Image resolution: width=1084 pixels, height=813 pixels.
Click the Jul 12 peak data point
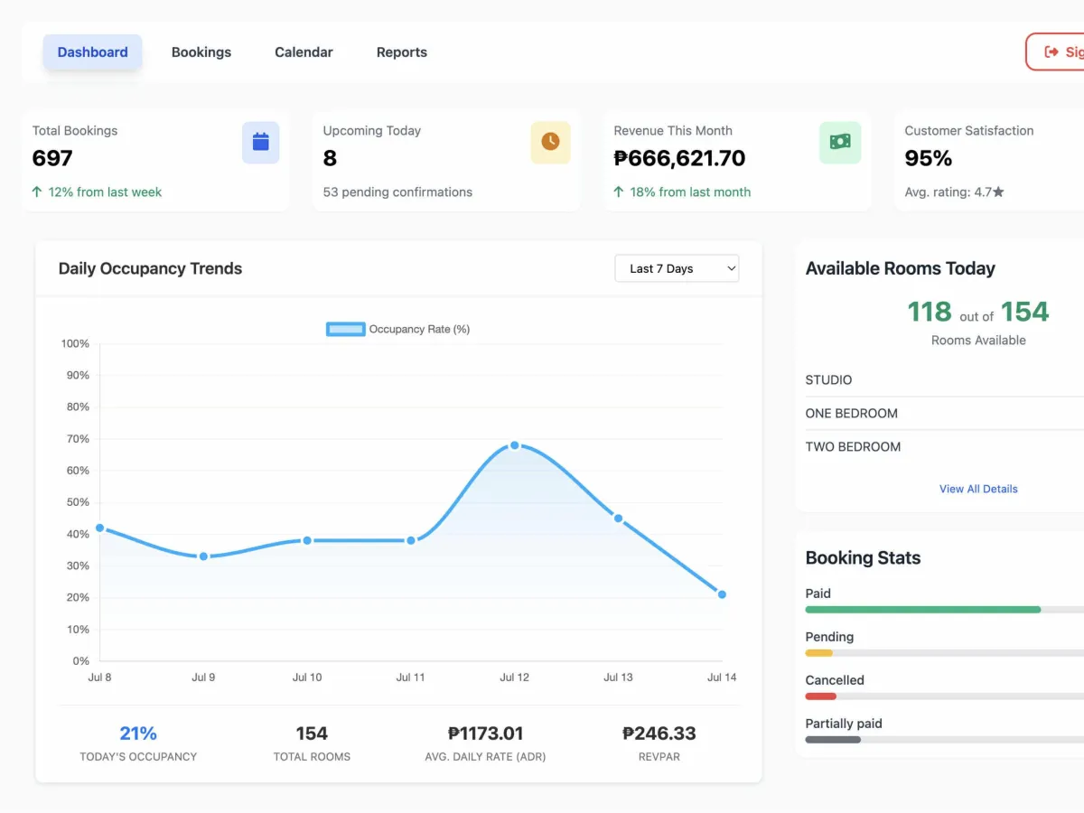click(x=515, y=445)
